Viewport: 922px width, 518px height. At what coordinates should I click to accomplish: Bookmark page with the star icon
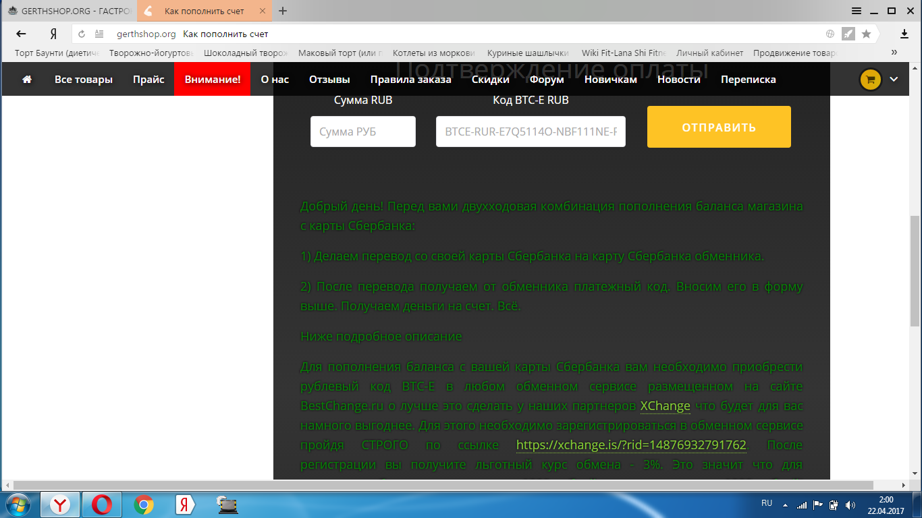coord(866,34)
